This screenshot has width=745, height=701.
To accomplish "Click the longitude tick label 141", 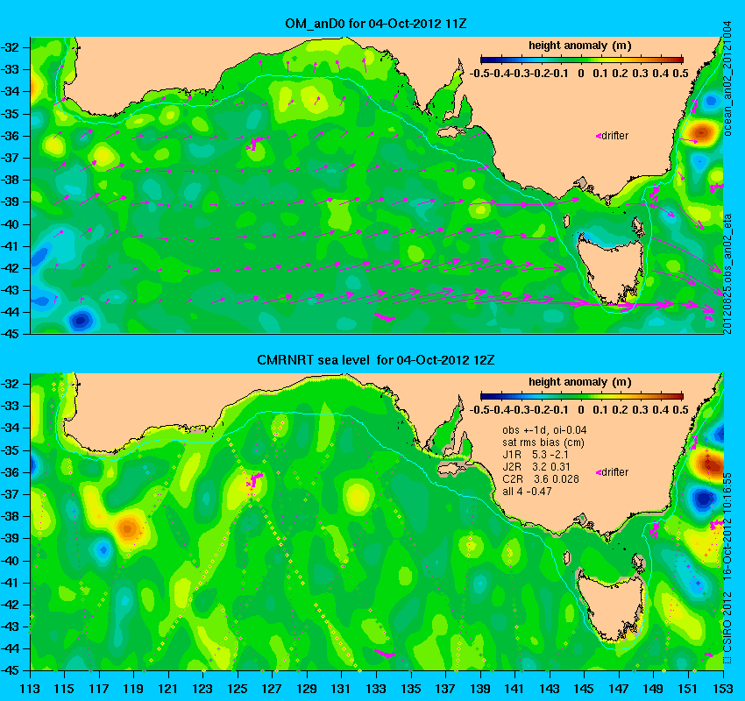I will pyautogui.click(x=515, y=689).
